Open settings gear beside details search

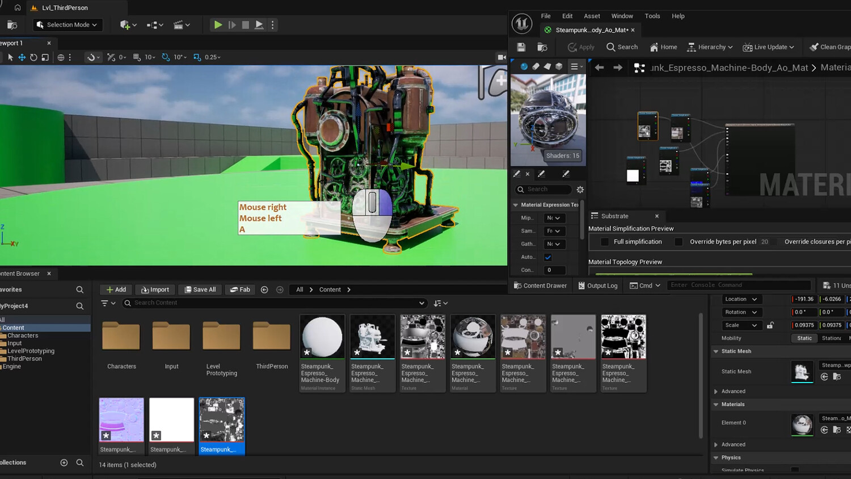coord(580,190)
